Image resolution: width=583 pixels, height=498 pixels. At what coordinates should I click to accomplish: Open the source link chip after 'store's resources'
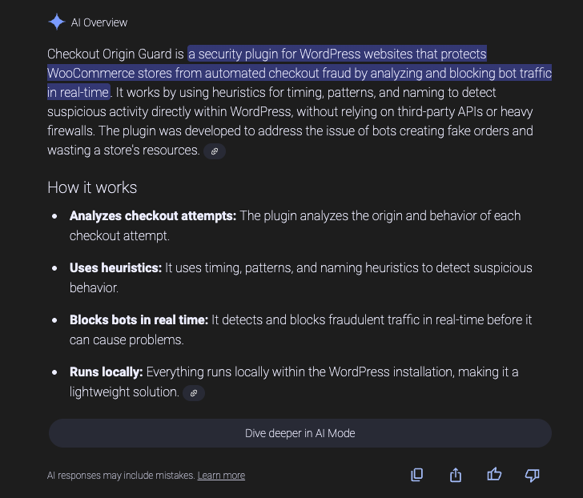pos(215,151)
